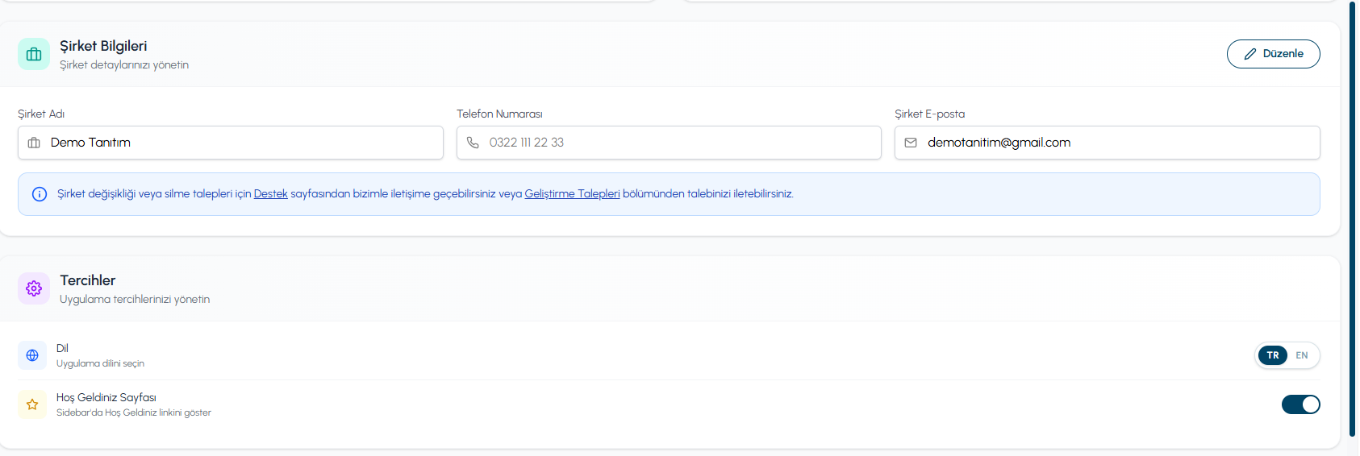Click the Uygulama dilini seçin text
This screenshot has height=456, width=1360.
(x=100, y=364)
